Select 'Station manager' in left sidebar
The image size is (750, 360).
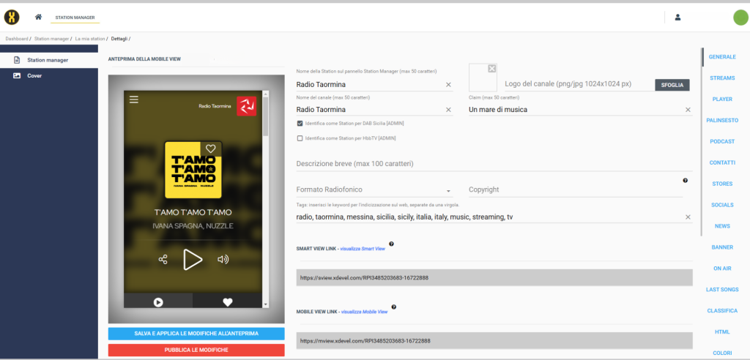pyautogui.click(x=49, y=60)
